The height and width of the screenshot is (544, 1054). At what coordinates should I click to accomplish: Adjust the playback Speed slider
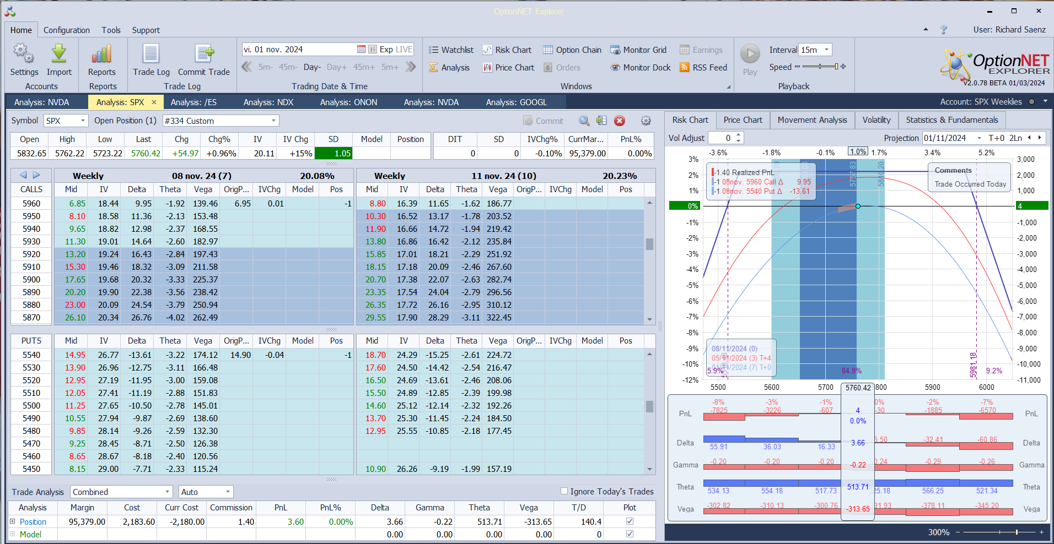(820, 67)
